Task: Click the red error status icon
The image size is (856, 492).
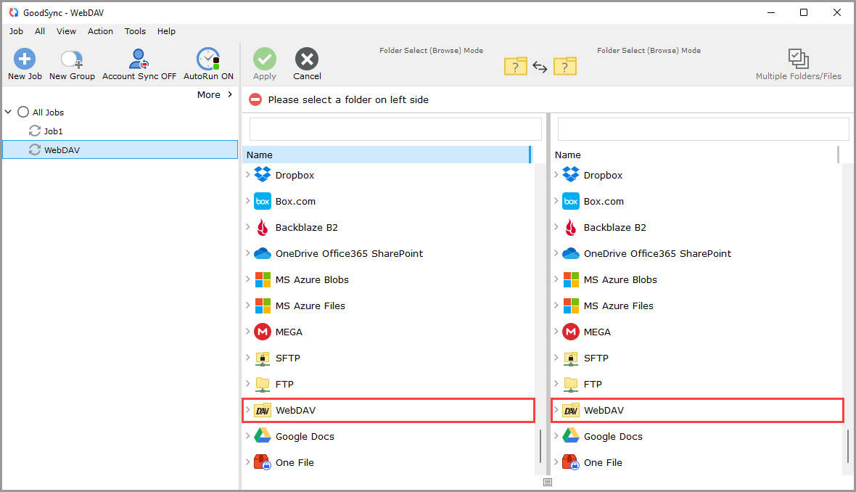Action: coord(255,99)
